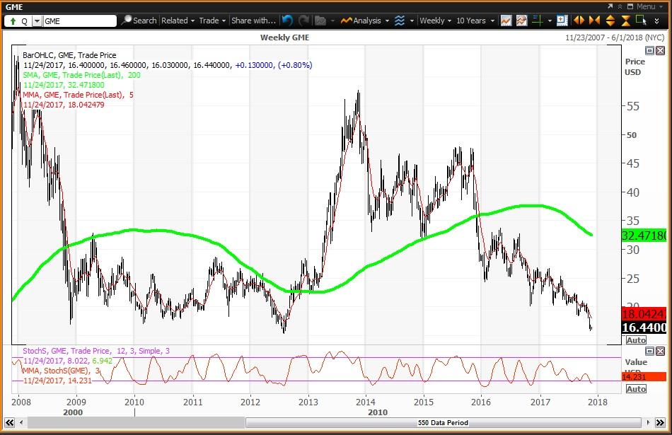Click the Share with… button

(253, 21)
